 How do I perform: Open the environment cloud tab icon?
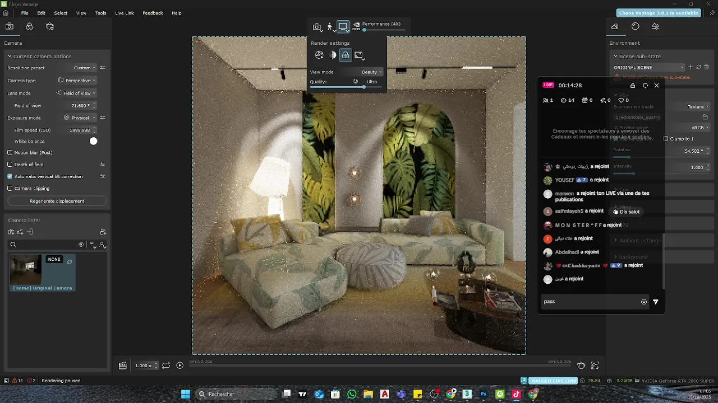(615, 26)
